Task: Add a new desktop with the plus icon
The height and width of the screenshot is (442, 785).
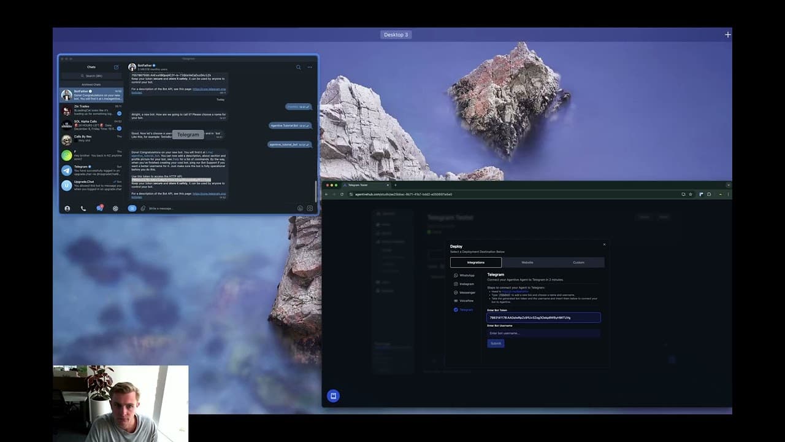Action: pyautogui.click(x=728, y=34)
